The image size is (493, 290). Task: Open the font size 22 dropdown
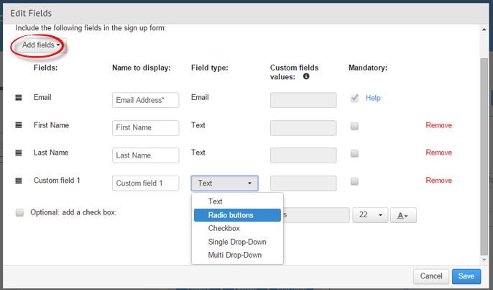(369, 215)
